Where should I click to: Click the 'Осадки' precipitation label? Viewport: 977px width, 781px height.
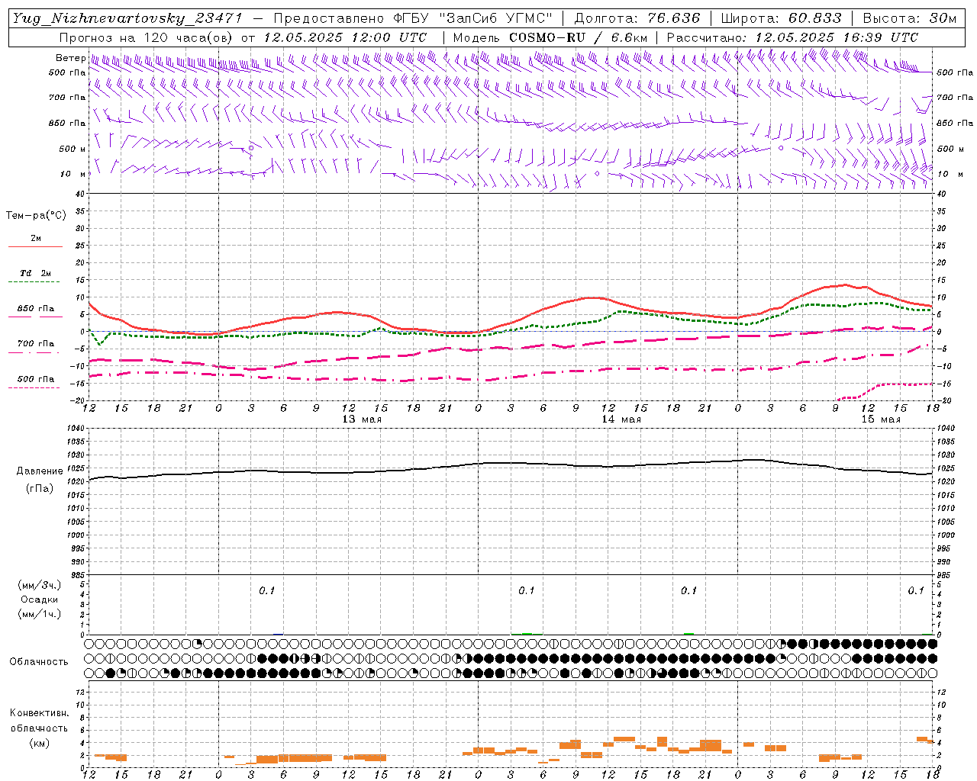tap(40, 599)
